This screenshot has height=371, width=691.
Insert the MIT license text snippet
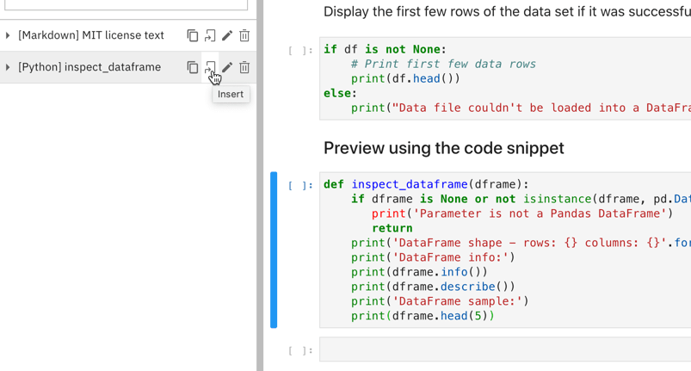(x=210, y=35)
